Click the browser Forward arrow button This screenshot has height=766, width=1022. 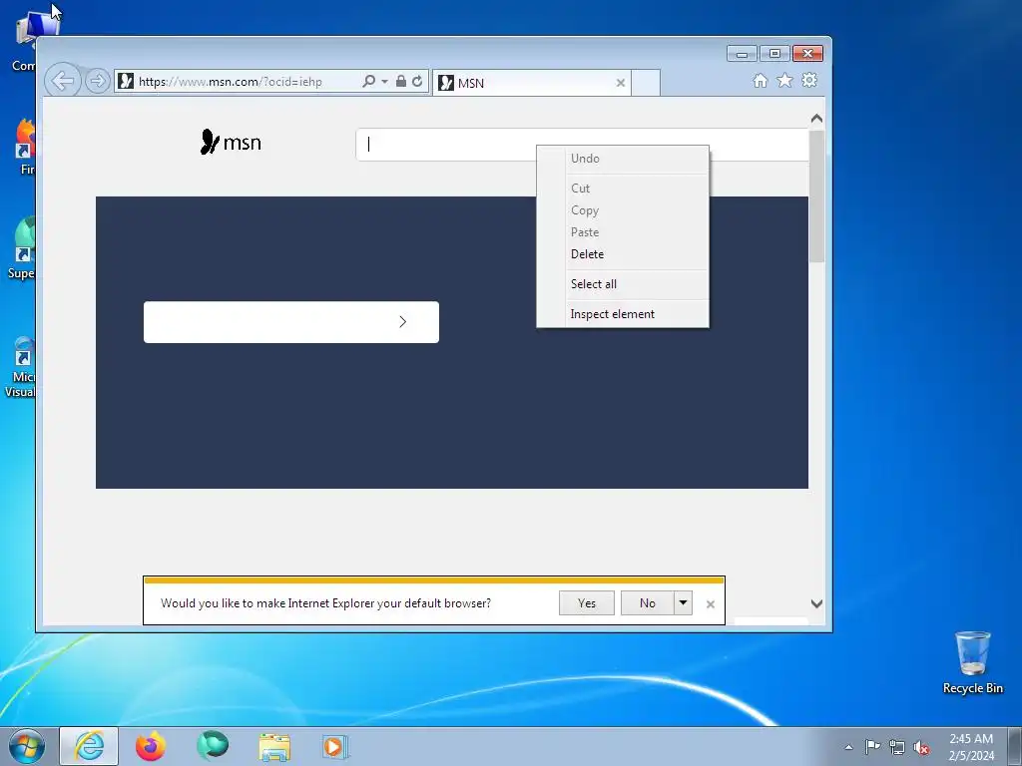point(98,81)
